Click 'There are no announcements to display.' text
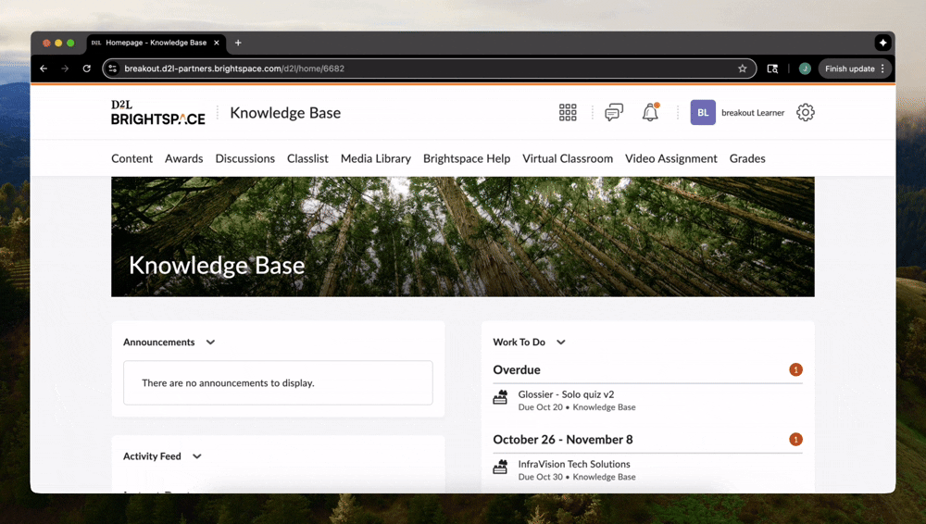Screen dimensions: 926x524 (x=228, y=382)
